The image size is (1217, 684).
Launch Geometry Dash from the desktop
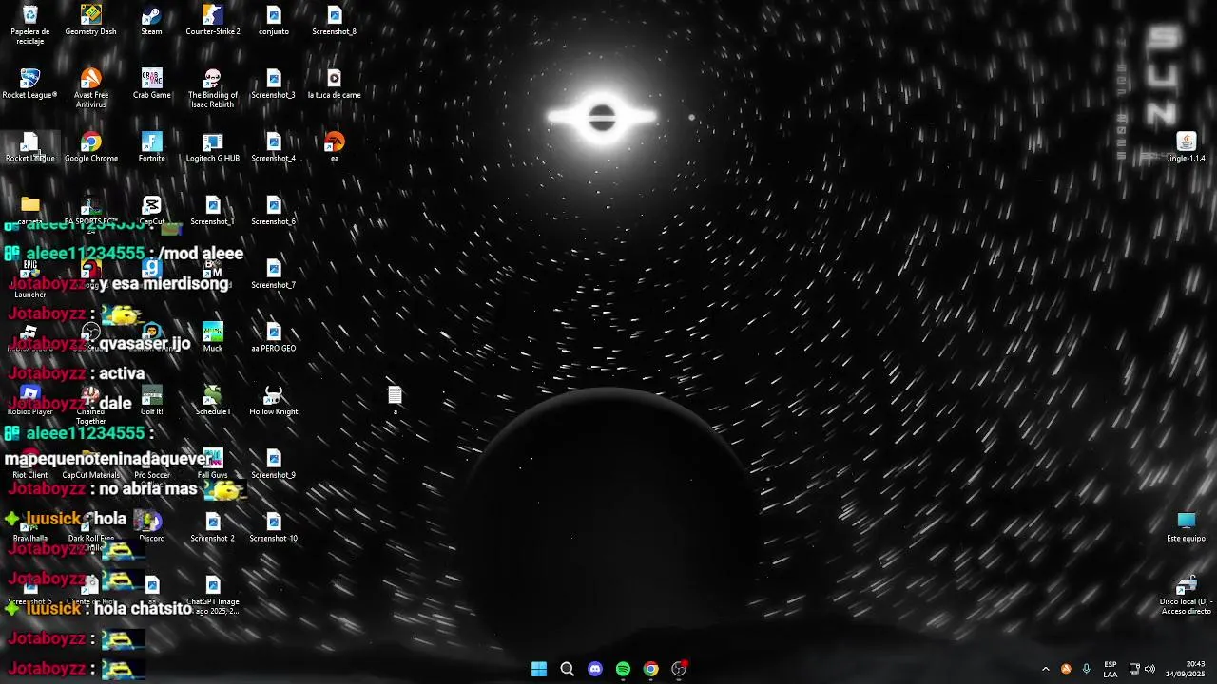pyautogui.click(x=91, y=21)
